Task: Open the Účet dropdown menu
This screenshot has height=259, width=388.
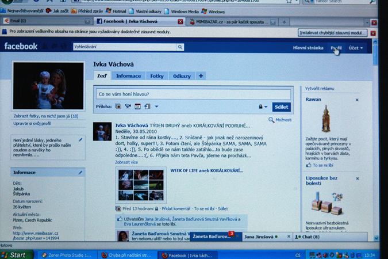Action: click(356, 48)
